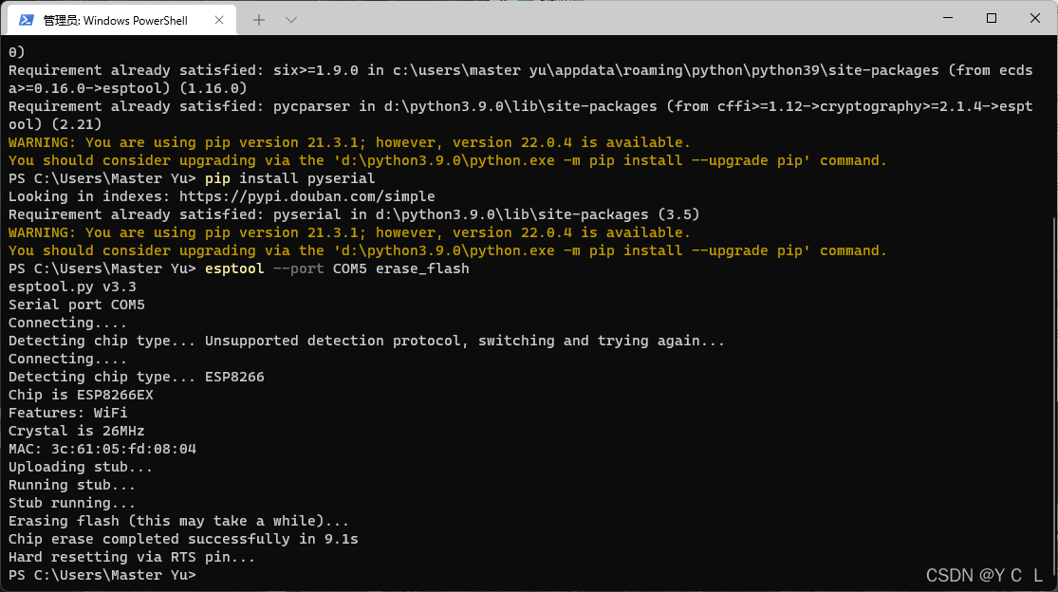This screenshot has height=592, width=1058.
Task: Expand the new tab profile dropdown chevron
Action: pos(290,20)
